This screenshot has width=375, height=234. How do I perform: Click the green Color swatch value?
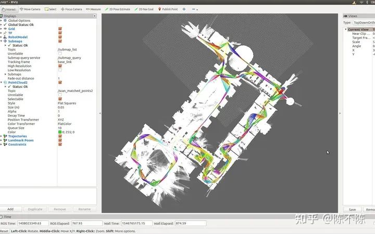click(x=60, y=132)
